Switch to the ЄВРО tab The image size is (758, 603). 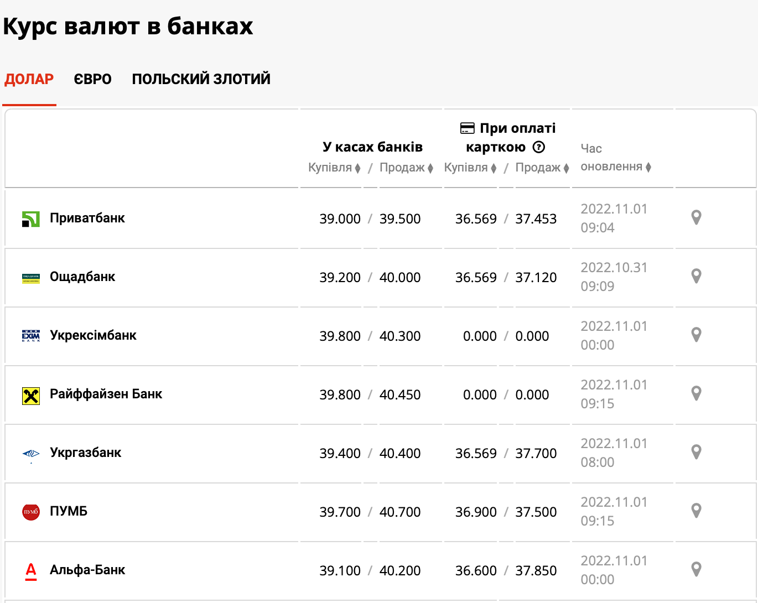[x=92, y=79]
